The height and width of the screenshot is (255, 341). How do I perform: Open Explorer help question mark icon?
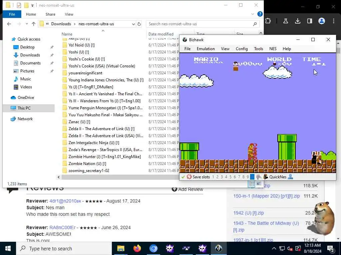pos(260,14)
